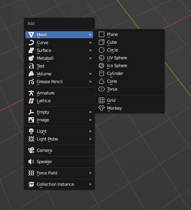Expand the Curve submenu arrow

(91, 43)
